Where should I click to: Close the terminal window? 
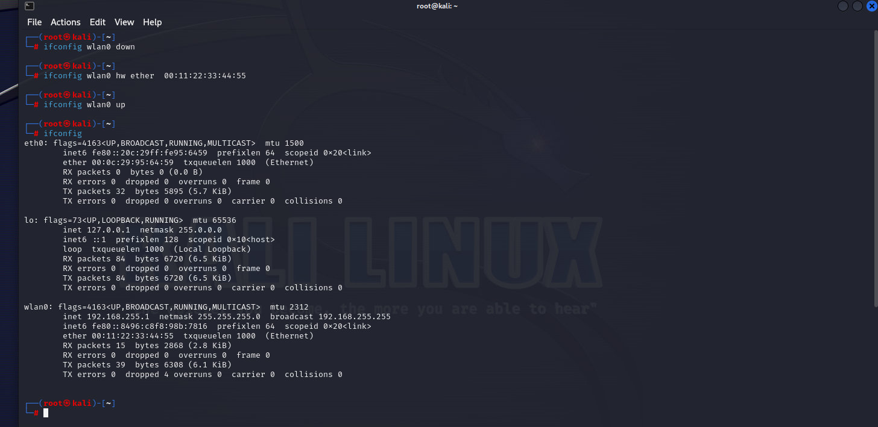click(x=873, y=6)
